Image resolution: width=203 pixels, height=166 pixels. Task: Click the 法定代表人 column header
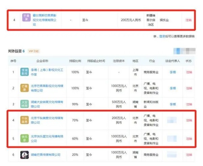[x=173, y=61]
